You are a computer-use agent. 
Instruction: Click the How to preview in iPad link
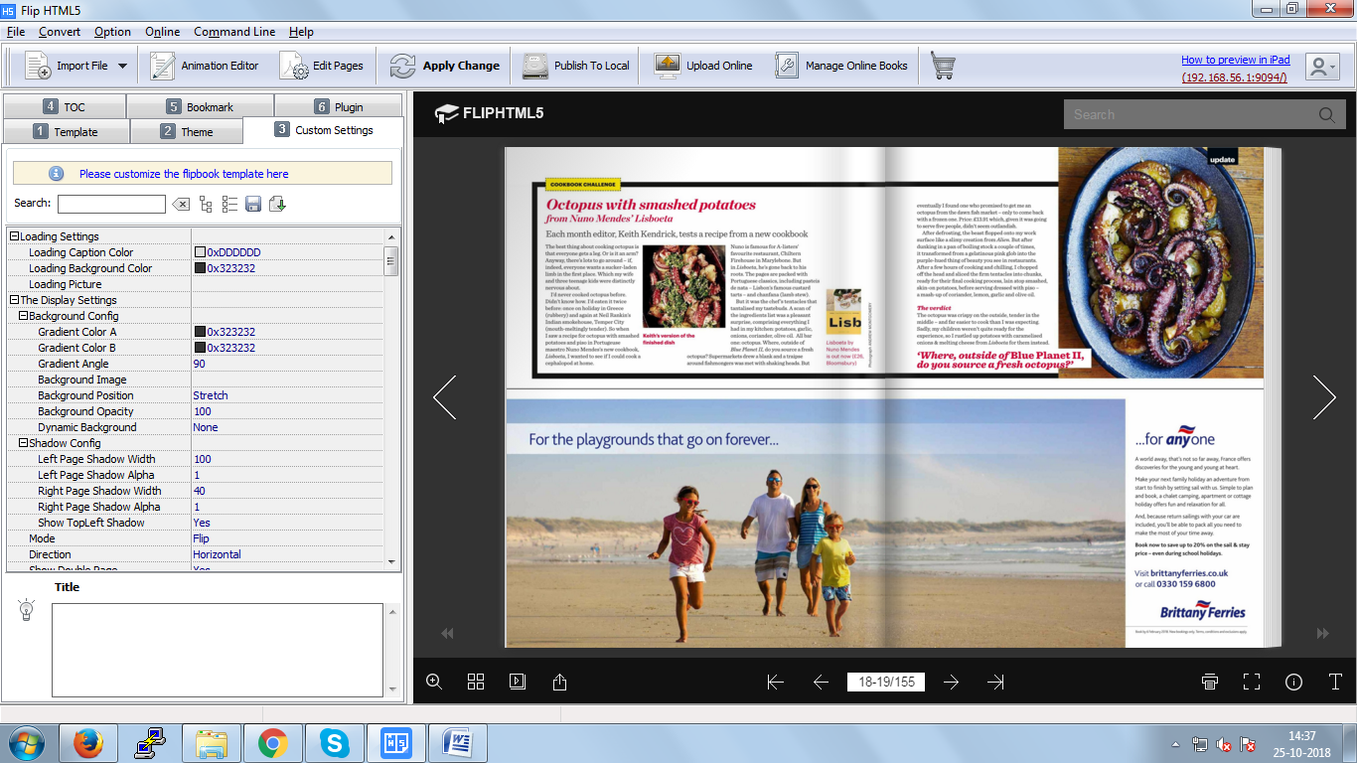1235,59
